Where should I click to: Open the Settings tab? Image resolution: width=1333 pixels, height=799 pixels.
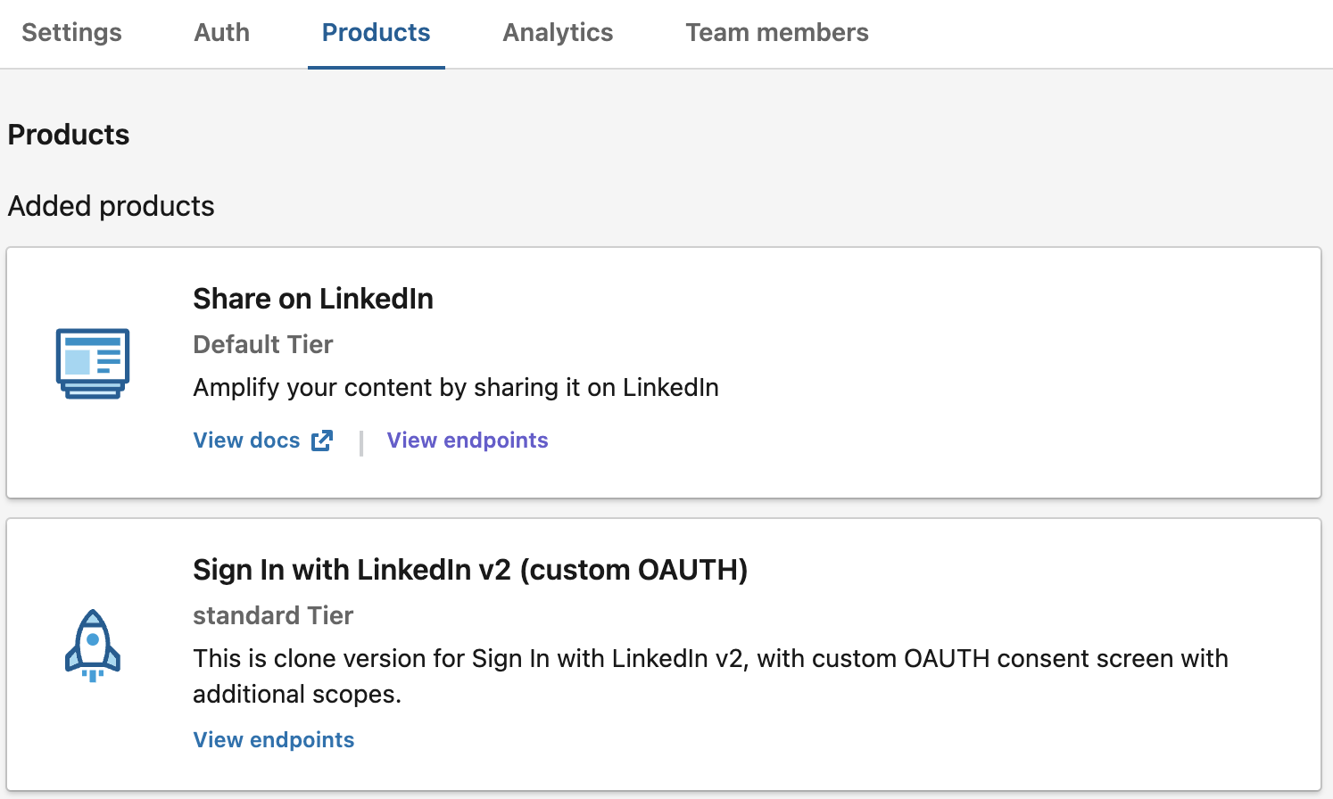[x=71, y=33]
